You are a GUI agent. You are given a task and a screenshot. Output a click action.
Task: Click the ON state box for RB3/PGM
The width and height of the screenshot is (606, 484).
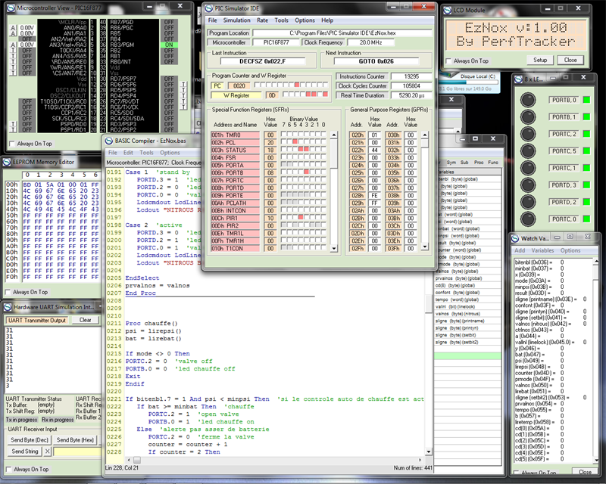[168, 45]
